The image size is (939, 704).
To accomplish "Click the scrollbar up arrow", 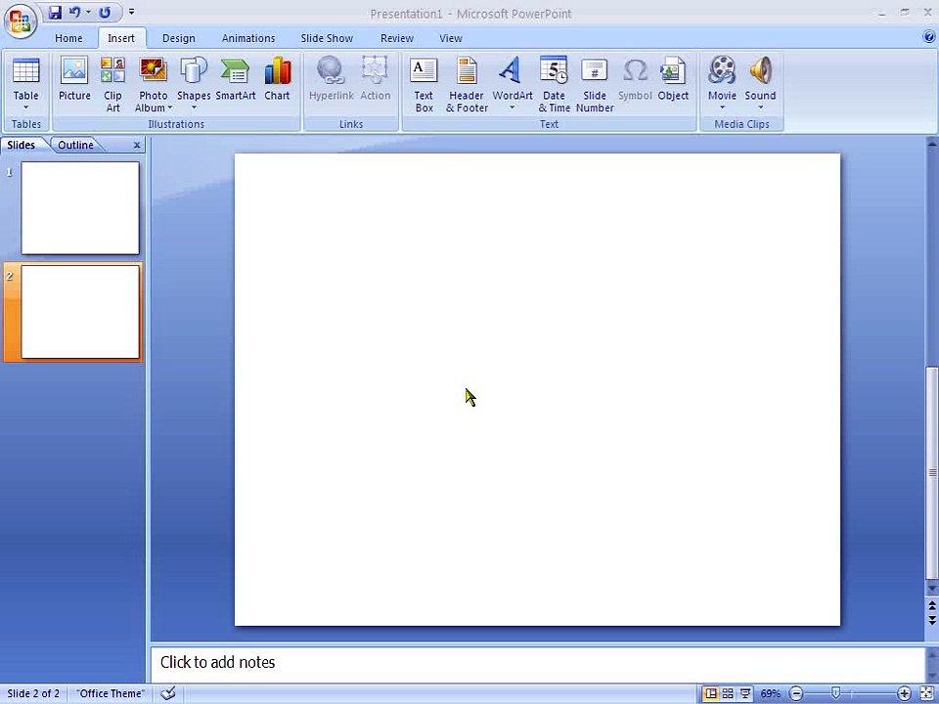I will click(932, 143).
